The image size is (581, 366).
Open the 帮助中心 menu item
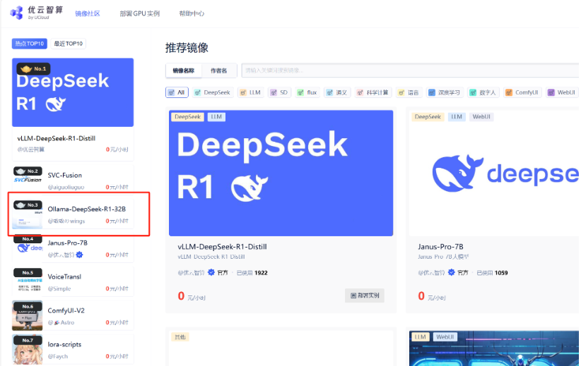coord(192,13)
